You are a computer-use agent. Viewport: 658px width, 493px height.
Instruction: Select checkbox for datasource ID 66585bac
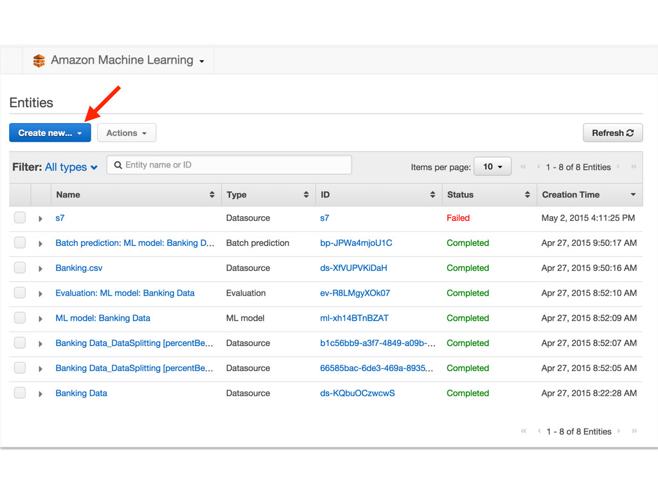(20, 368)
